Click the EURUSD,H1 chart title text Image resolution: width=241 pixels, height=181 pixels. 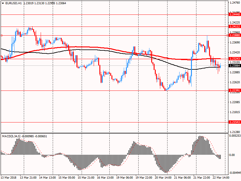[x=14, y=3]
